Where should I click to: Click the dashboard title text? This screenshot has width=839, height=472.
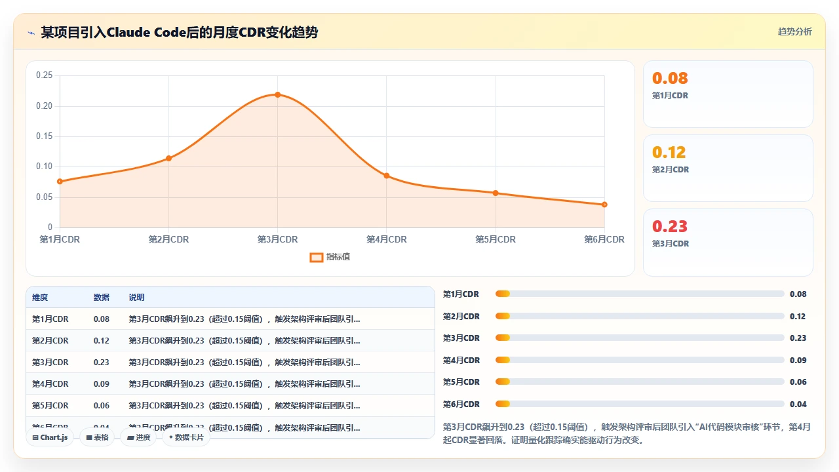click(x=180, y=32)
